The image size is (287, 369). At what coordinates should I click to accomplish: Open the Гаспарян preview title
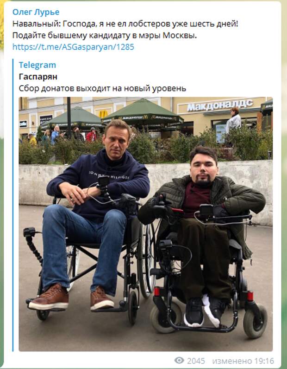[x=38, y=77]
